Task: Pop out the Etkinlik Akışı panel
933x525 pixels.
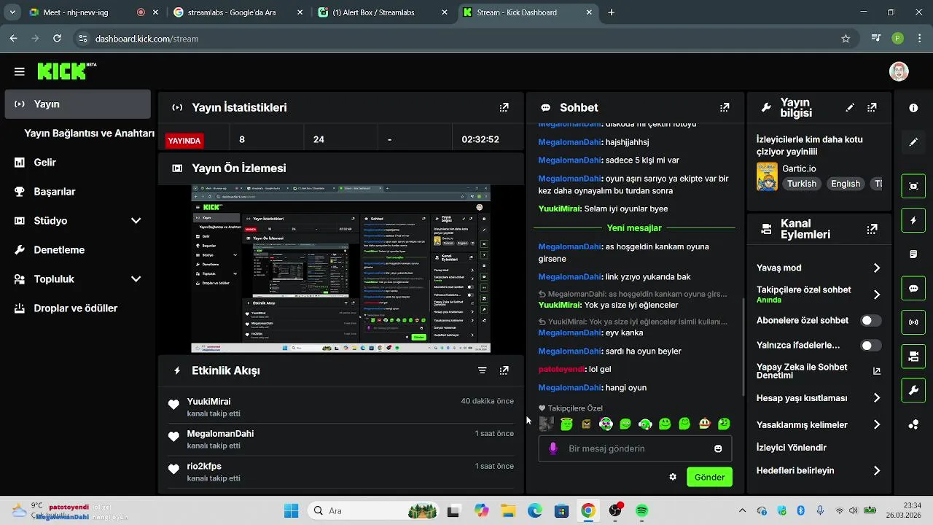Action: coord(504,370)
